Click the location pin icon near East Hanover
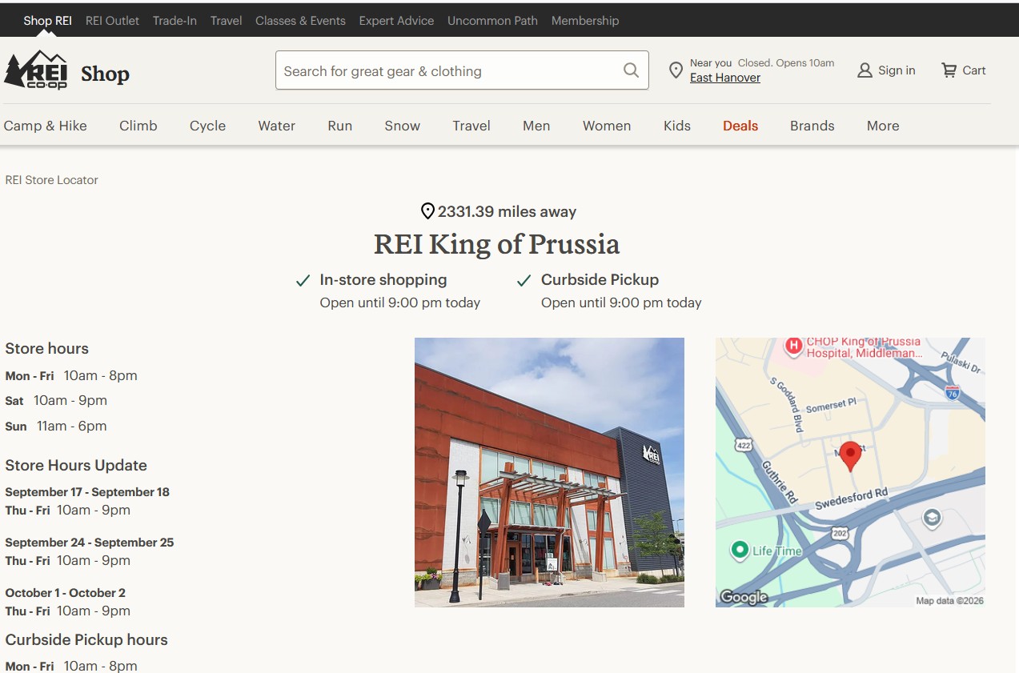Screen dimensions: 1019x673 click(x=676, y=70)
